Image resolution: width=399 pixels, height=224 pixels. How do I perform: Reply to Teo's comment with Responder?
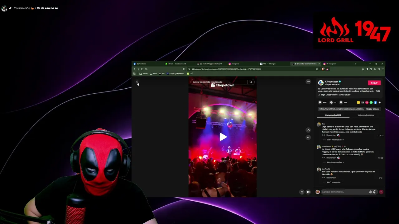point(331,135)
